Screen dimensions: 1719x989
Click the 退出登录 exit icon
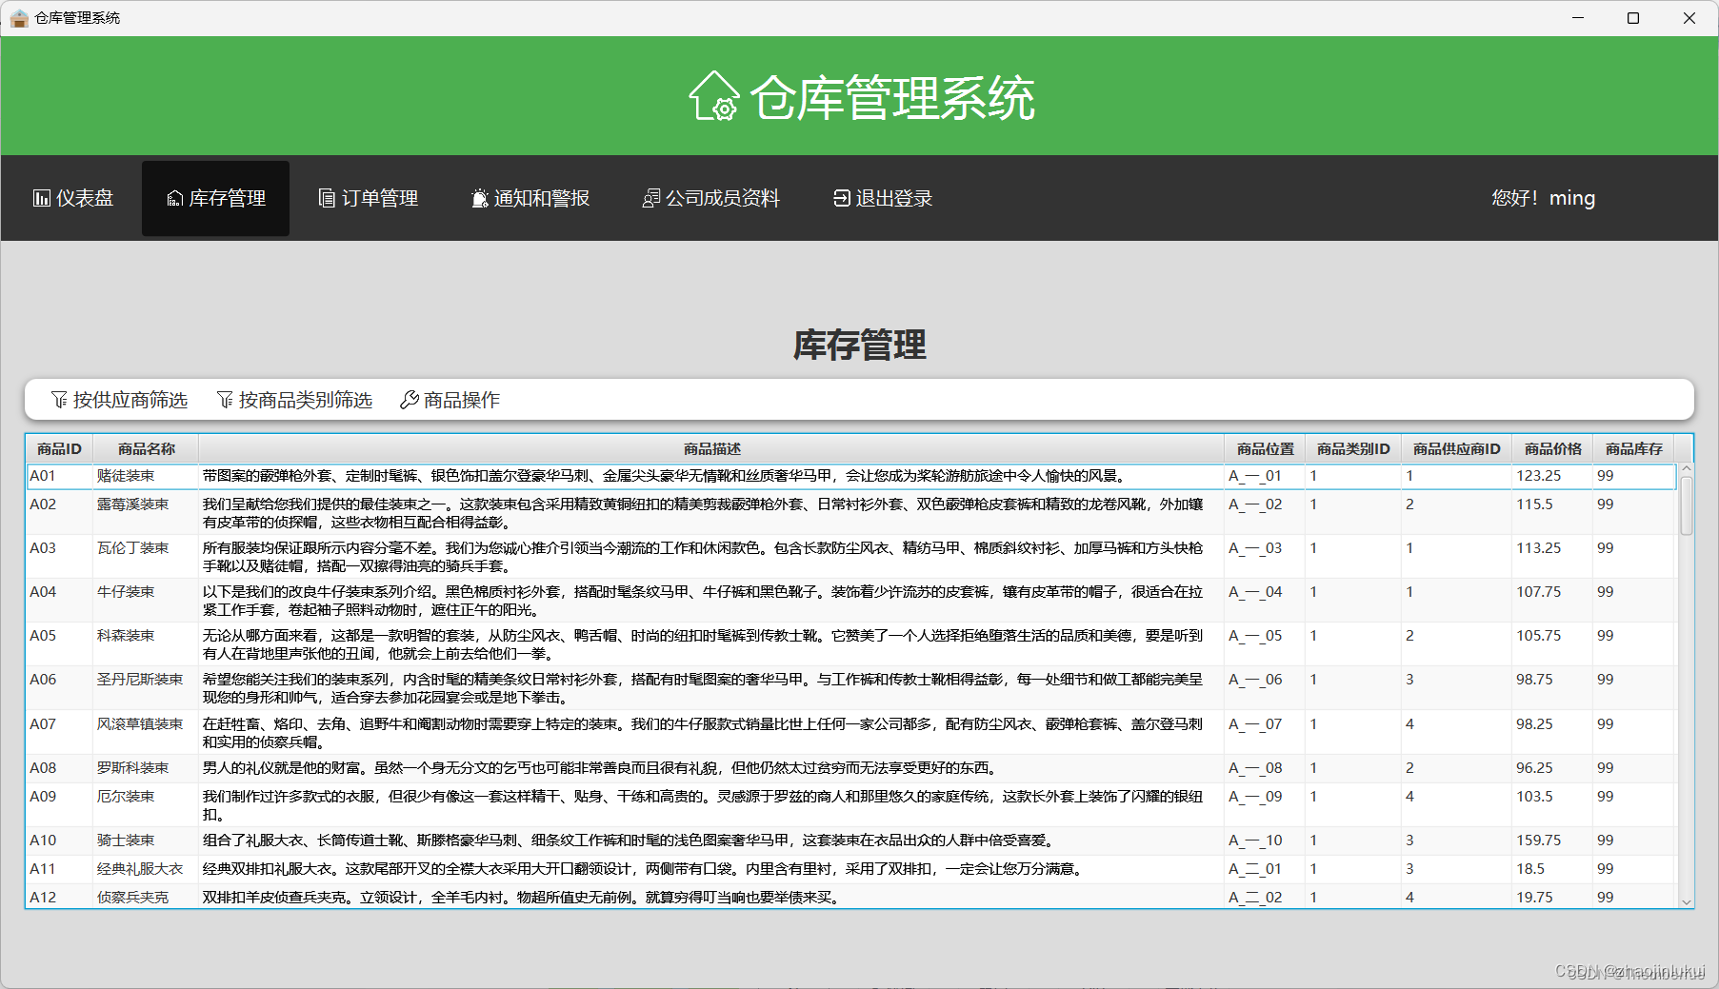click(x=842, y=198)
